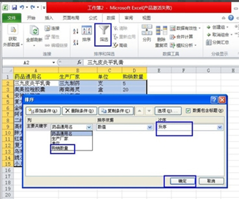Click the Filter funnel icon
239x199 pixels.
coord(104,30)
